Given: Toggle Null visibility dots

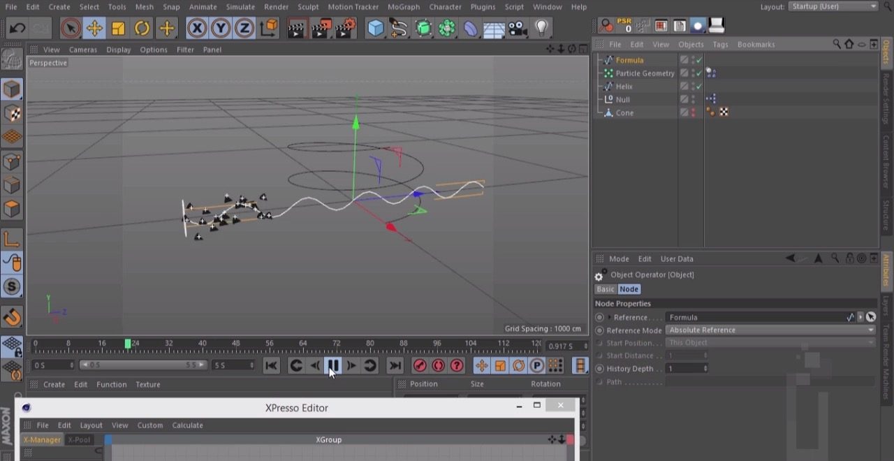Looking at the screenshot, I should (x=693, y=99).
